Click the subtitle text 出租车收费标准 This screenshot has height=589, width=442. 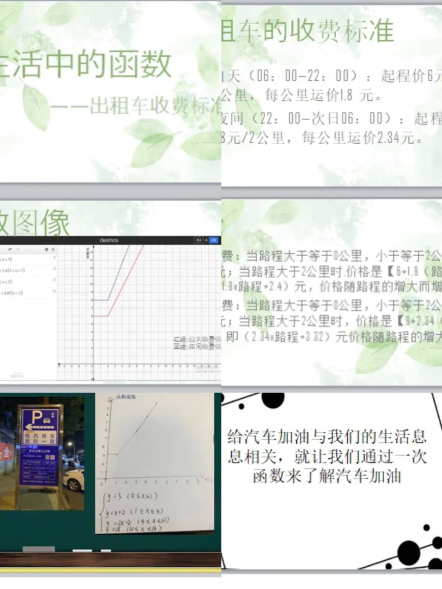[x=156, y=106]
